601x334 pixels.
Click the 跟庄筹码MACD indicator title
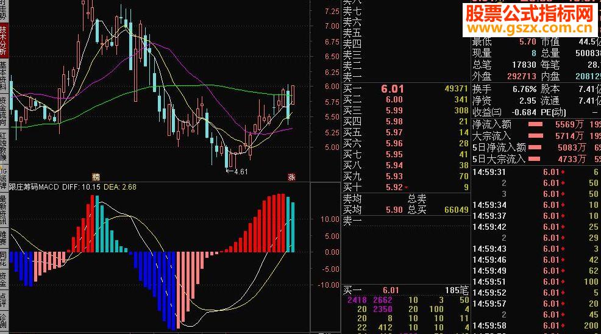click(34, 187)
